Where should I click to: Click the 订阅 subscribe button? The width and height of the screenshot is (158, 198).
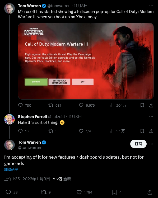coord(138,144)
